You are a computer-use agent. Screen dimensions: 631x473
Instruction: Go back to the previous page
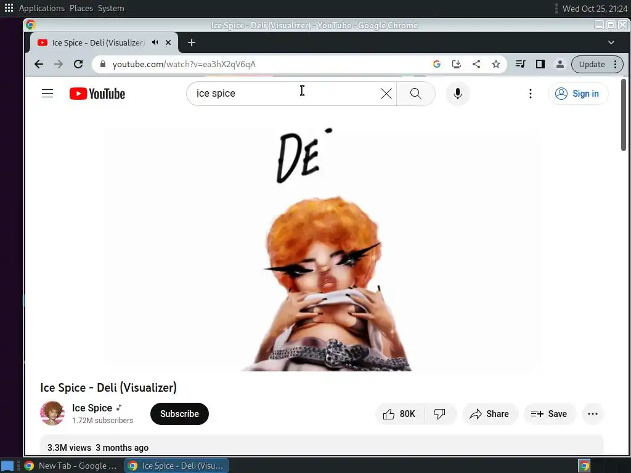point(39,64)
